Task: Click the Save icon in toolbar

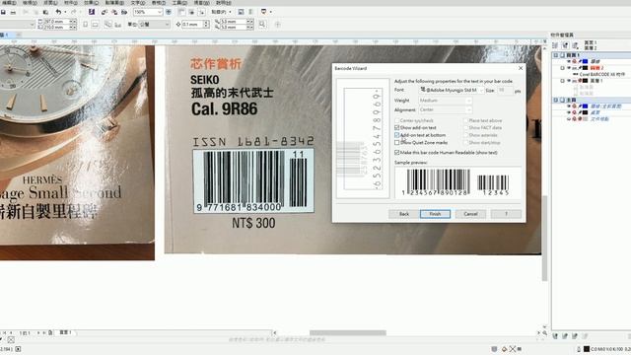Action: coord(3,12)
